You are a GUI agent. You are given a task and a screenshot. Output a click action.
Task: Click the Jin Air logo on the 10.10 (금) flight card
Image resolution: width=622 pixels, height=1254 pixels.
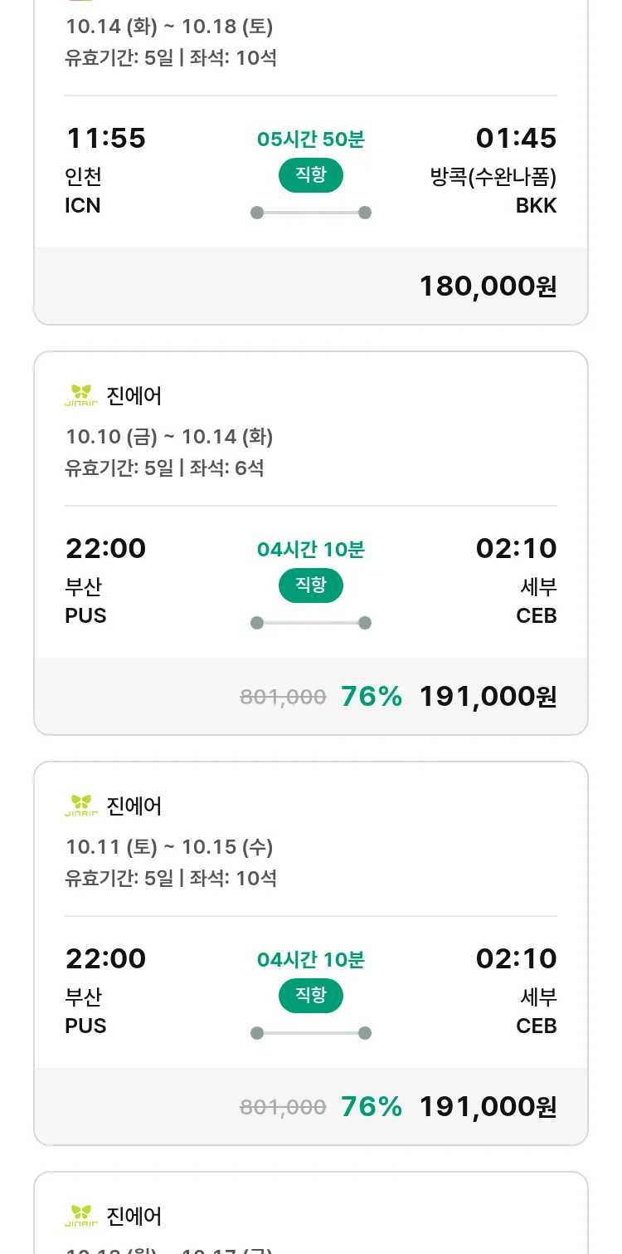[x=81, y=395]
